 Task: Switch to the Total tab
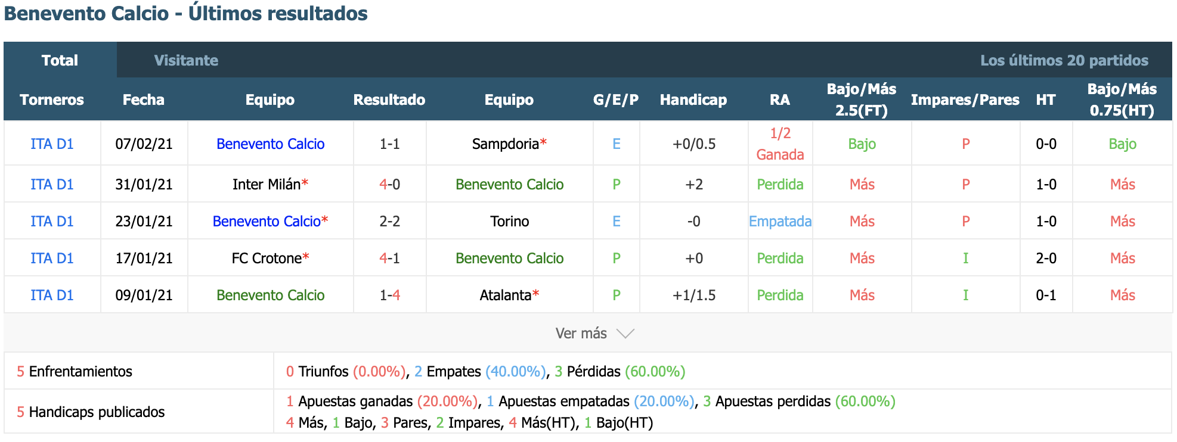tap(60, 60)
